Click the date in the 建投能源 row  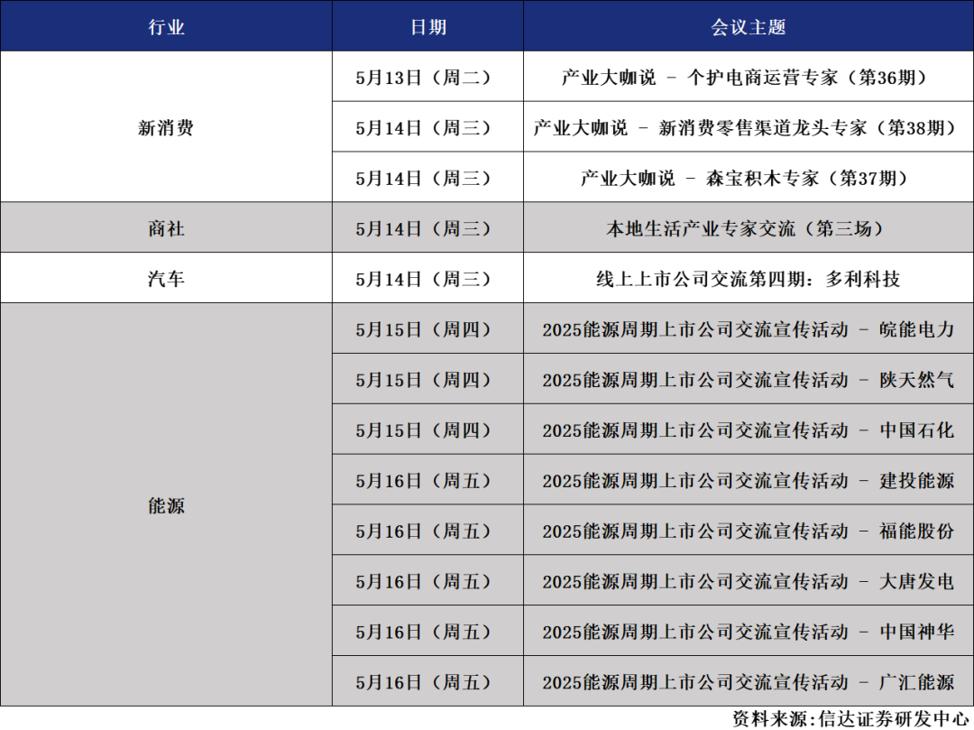pyautogui.click(x=428, y=480)
